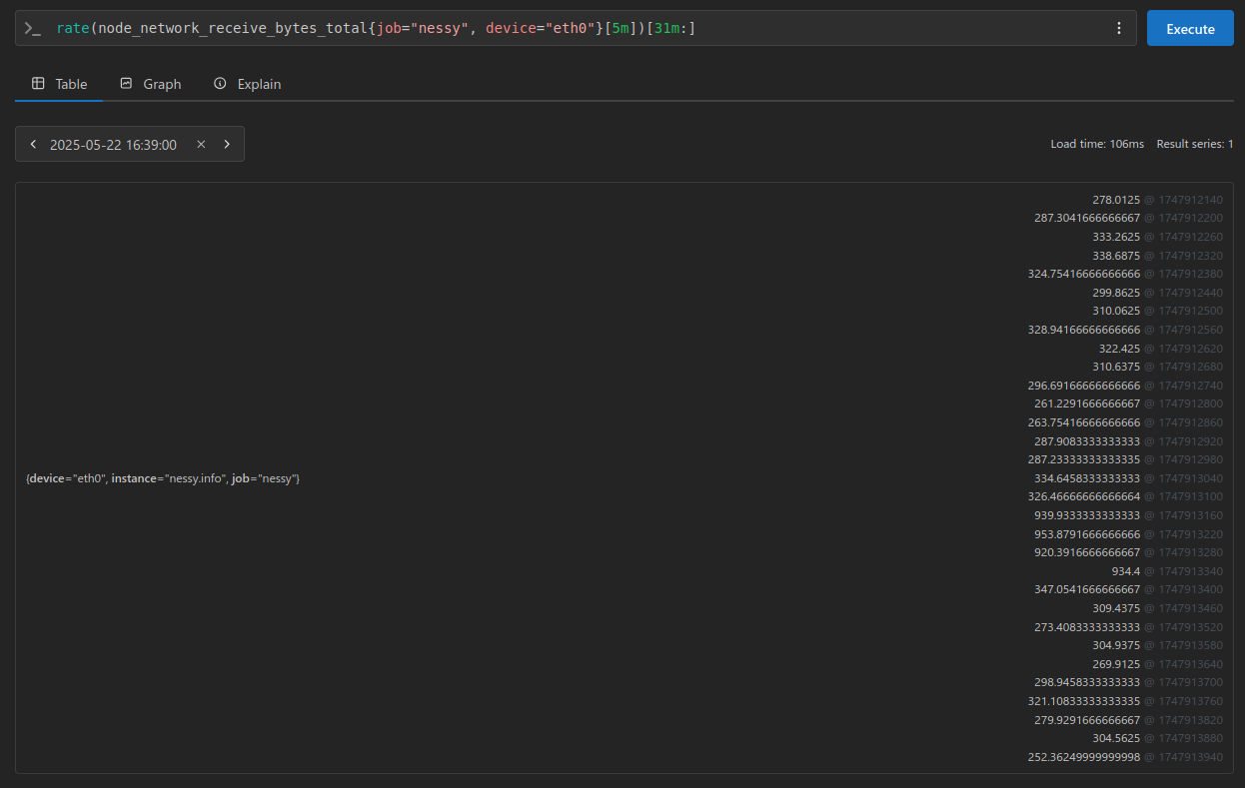Select value 934.4
The image size is (1245, 788).
tap(1126, 571)
